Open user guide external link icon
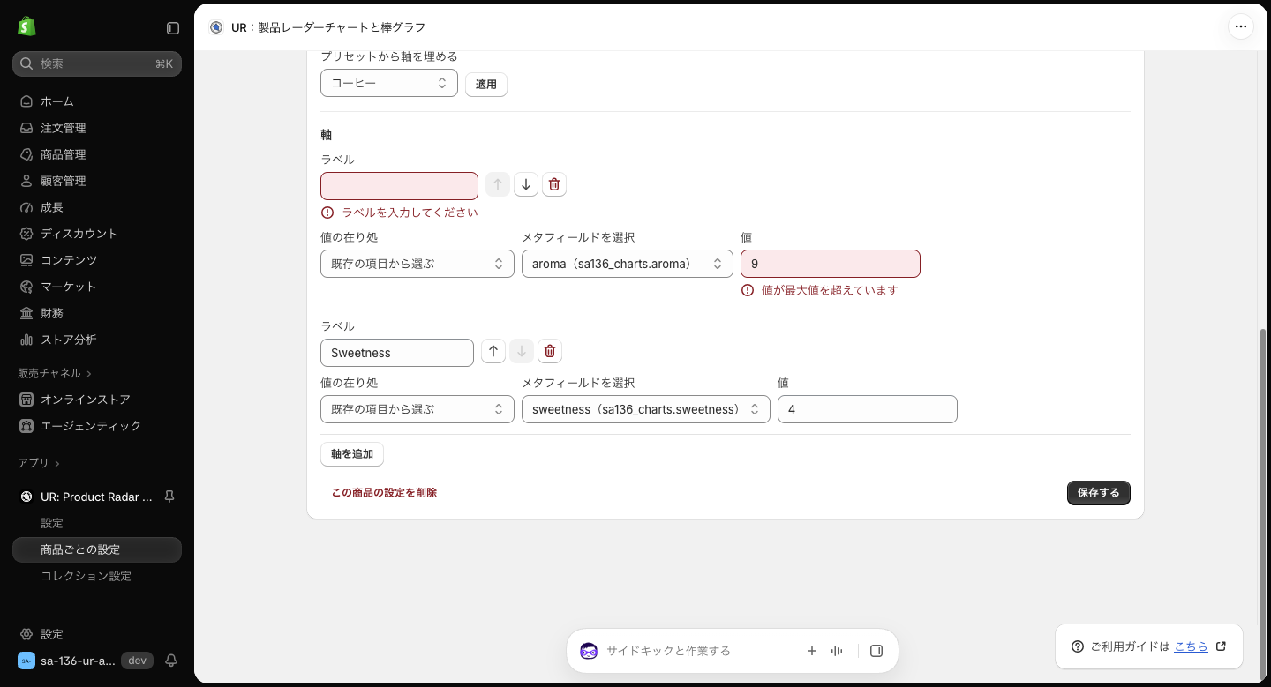Screen dimensions: 1271x687 (1222, 646)
